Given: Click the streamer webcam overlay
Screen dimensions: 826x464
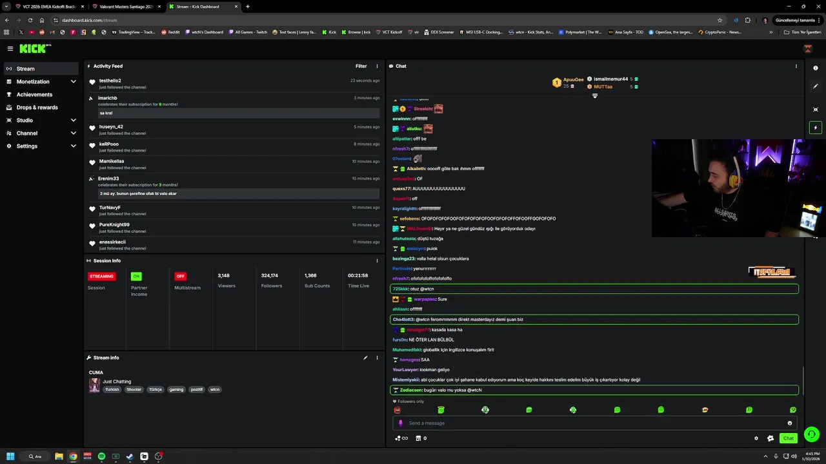Looking at the screenshot, I should pos(739,188).
